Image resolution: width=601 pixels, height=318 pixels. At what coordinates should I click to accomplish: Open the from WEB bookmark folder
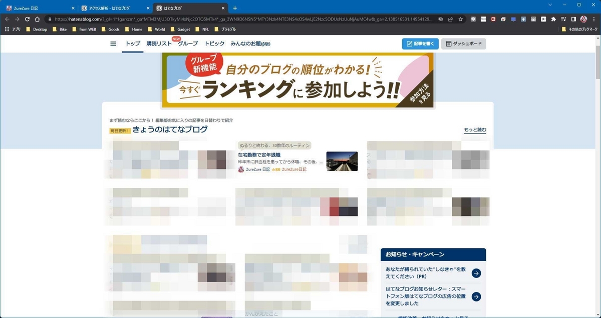[84, 29]
